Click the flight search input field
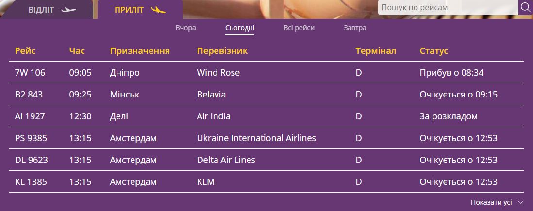The width and height of the screenshot is (533, 211). (x=448, y=7)
